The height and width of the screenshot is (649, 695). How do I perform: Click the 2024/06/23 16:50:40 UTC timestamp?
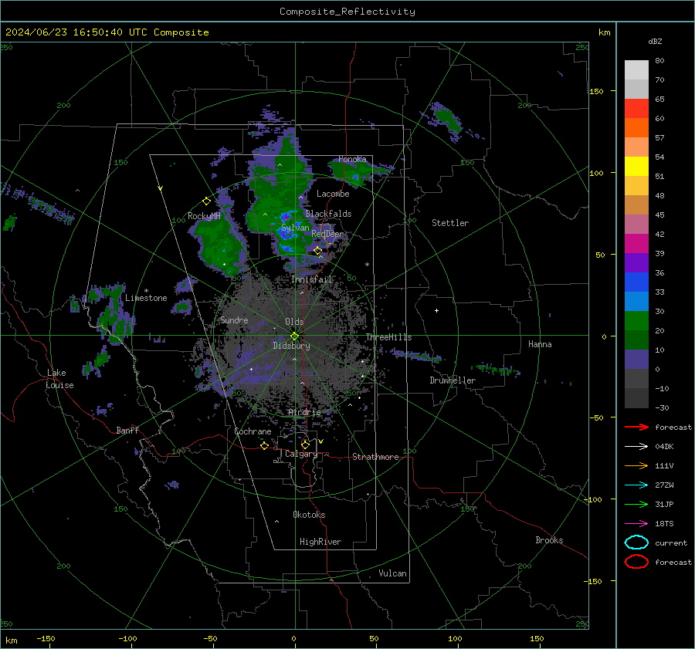pos(107,32)
